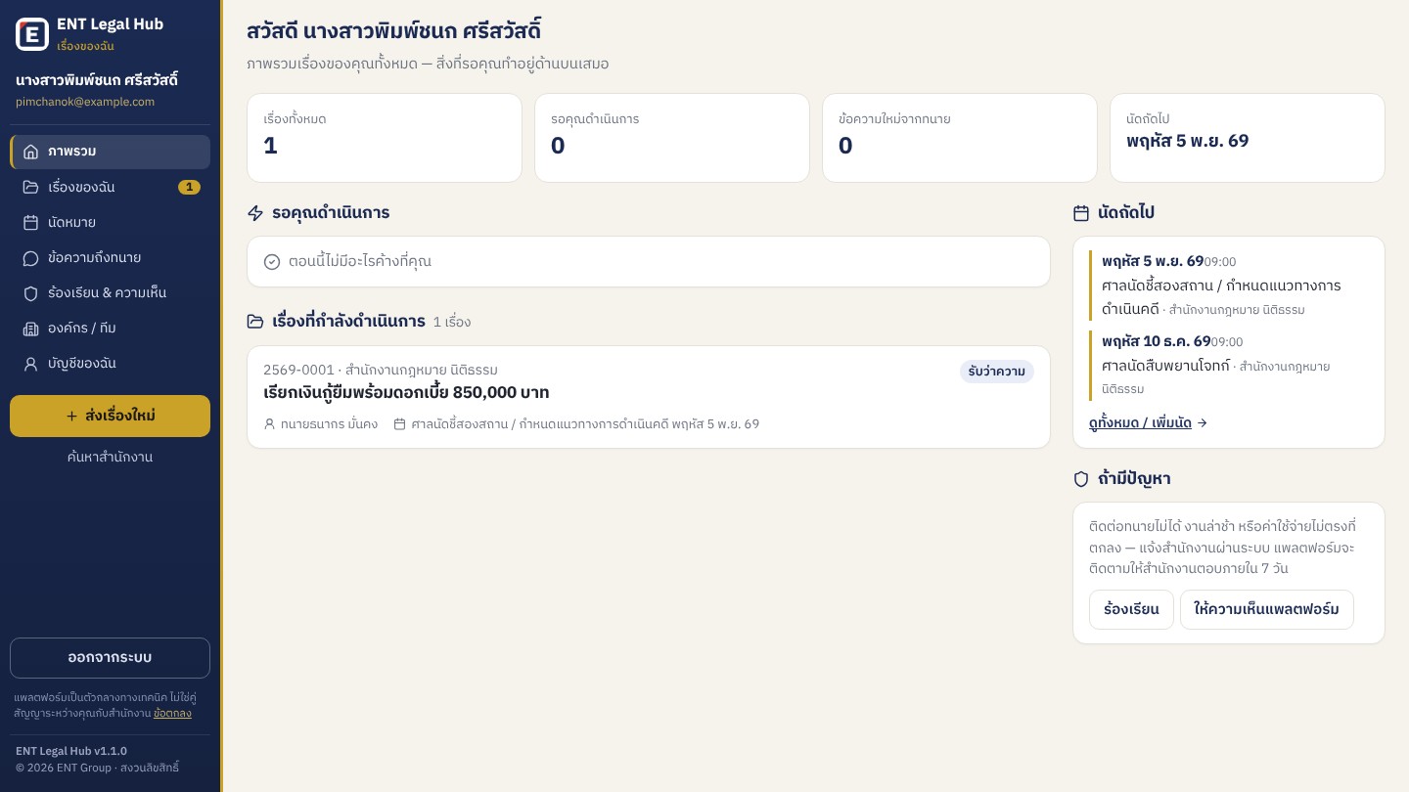Click the เรื่องทั้งหมด summary card

coord(385,138)
